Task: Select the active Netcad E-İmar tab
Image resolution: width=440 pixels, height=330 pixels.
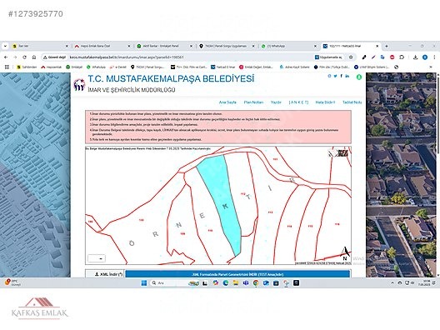Action: 351,46
